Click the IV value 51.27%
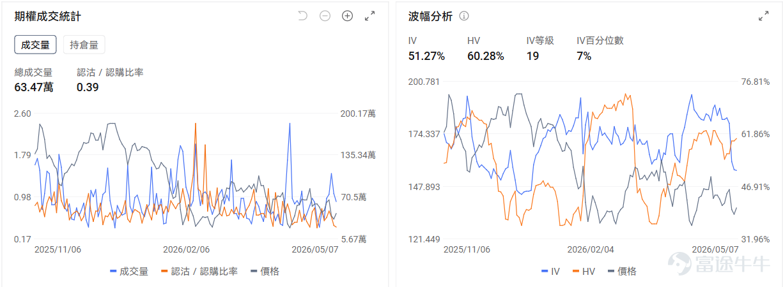Image resolution: width=783 pixels, height=287 pixels. click(x=426, y=56)
